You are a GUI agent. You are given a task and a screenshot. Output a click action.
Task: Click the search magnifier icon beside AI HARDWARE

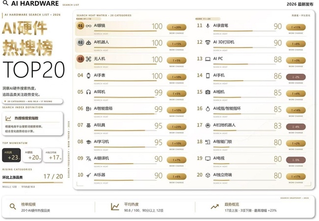pyautogui.click(x=6, y=3)
